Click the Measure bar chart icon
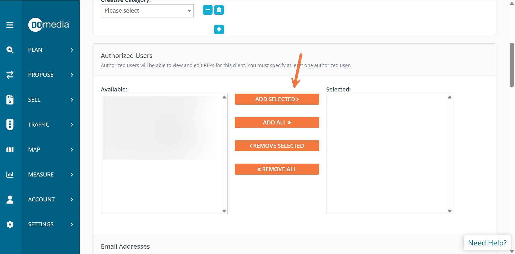515x254 pixels. pos(10,175)
